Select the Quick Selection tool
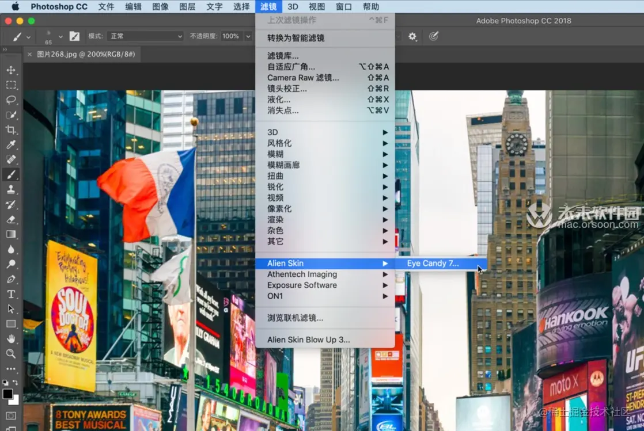The image size is (644, 431). tap(11, 115)
